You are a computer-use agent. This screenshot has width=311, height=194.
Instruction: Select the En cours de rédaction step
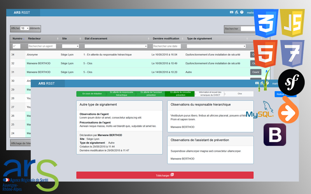click(92, 94)
